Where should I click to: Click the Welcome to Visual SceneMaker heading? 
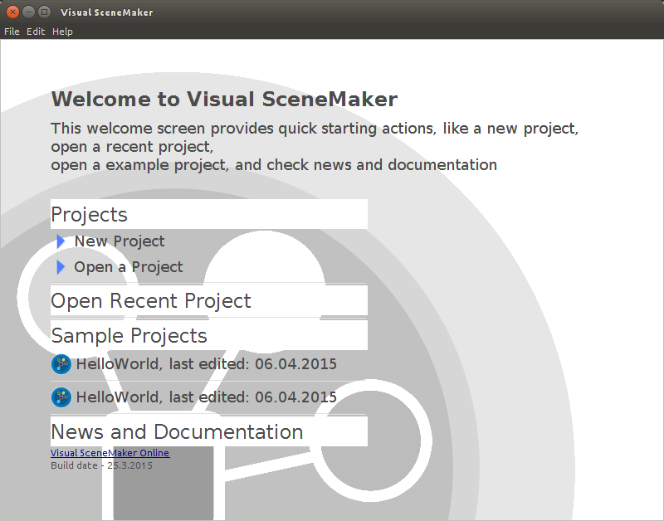(x=224, y=100)
